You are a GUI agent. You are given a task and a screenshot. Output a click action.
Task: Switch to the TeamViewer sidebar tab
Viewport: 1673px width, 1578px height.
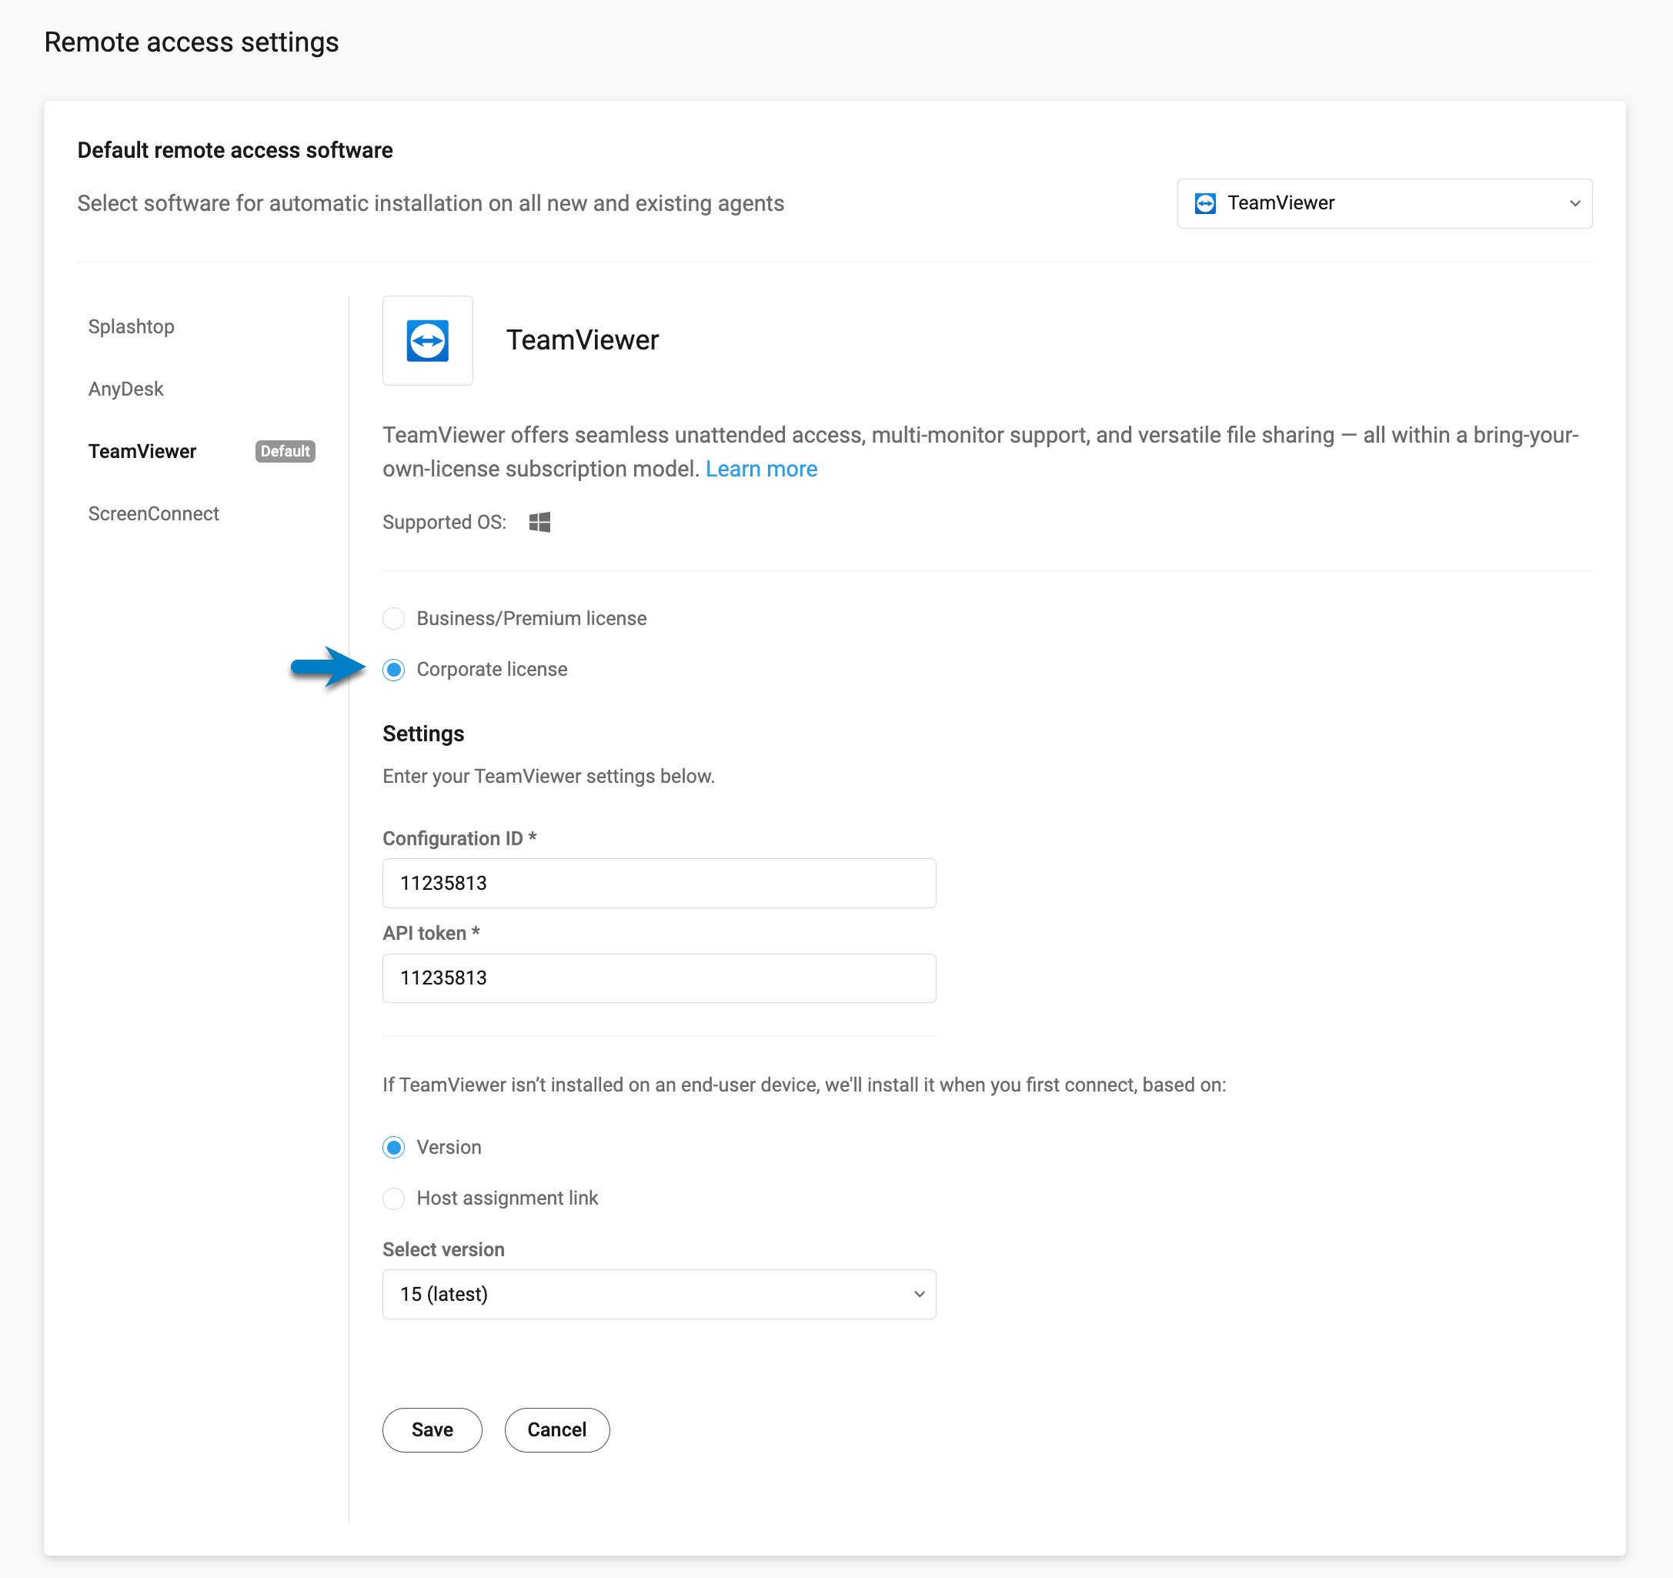click(142, 451)
